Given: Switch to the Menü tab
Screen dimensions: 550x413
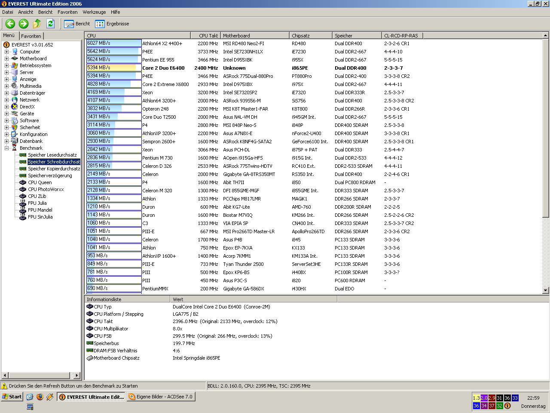Looking at the screenshot, I should tap(9, 36).
